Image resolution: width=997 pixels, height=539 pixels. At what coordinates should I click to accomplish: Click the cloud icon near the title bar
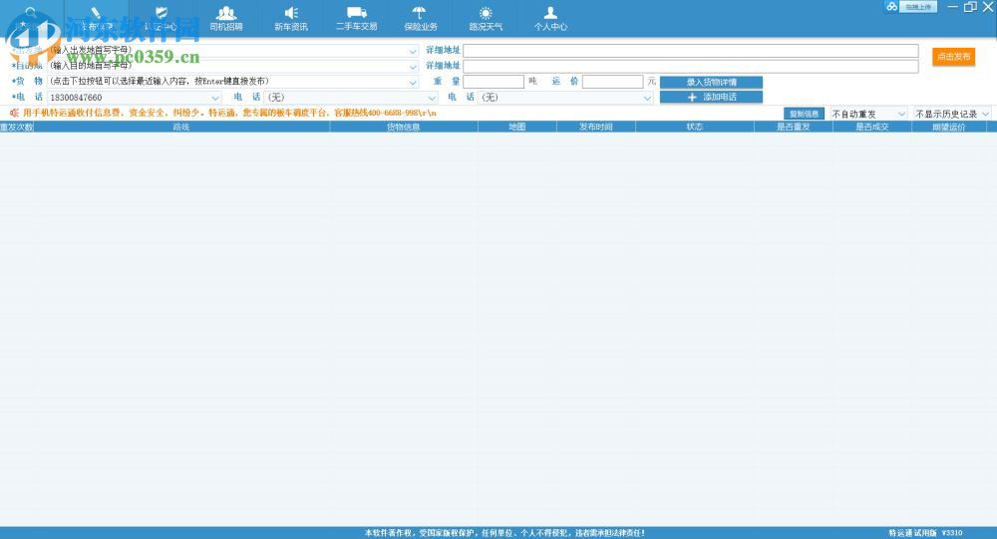(891, 6)
